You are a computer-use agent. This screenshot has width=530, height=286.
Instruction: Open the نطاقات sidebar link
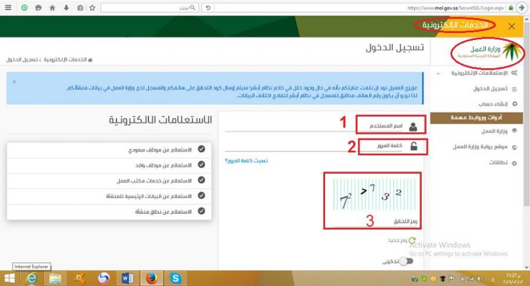[498, 163]
